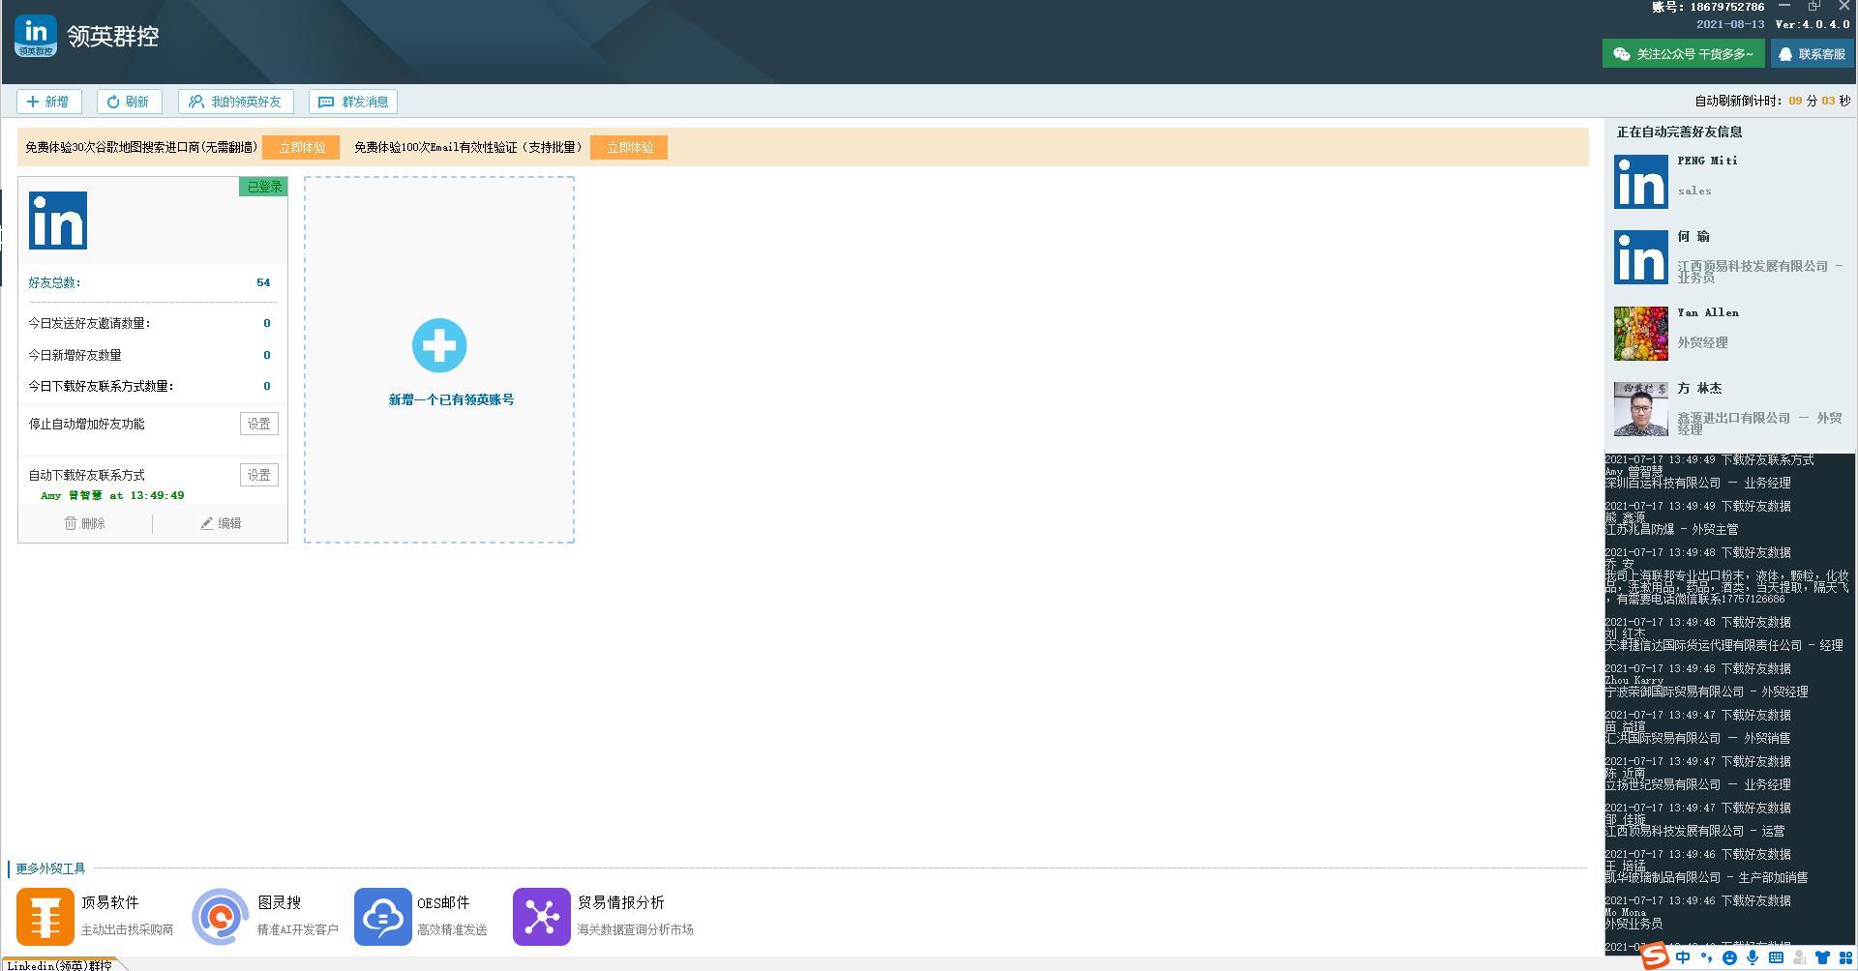This screenshot has width=1858, height=971.
Task: Click the Sogou input method S logo
Action: click(1655, 956)
